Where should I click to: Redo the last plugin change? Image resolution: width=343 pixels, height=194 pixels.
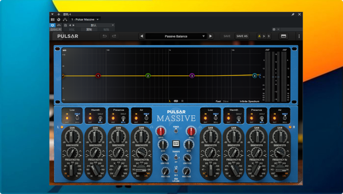114,36
